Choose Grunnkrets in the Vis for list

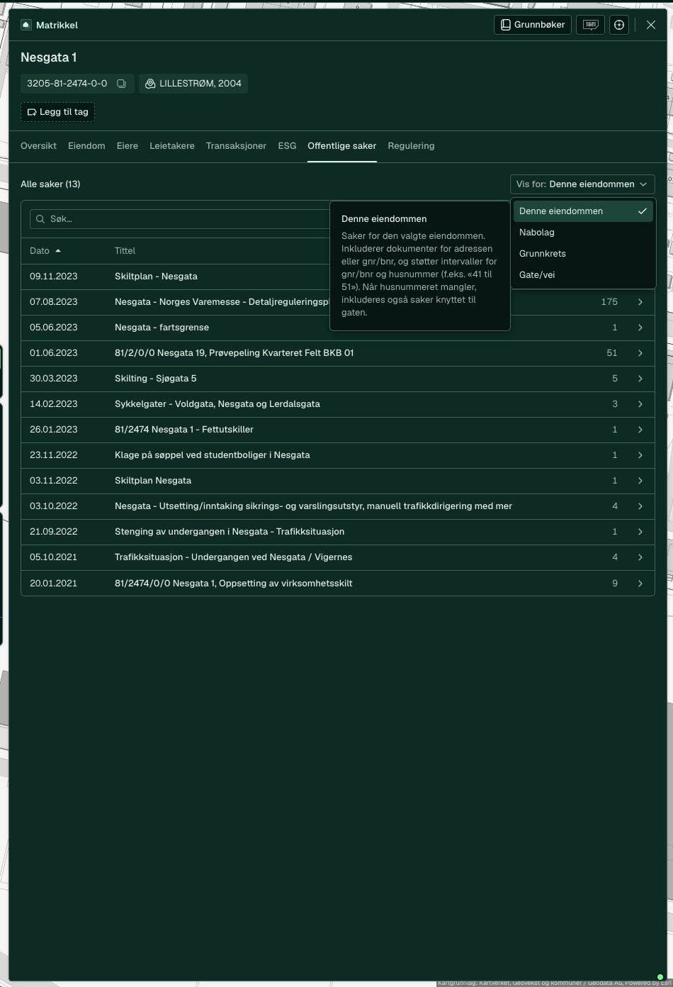tap(583, 254)
